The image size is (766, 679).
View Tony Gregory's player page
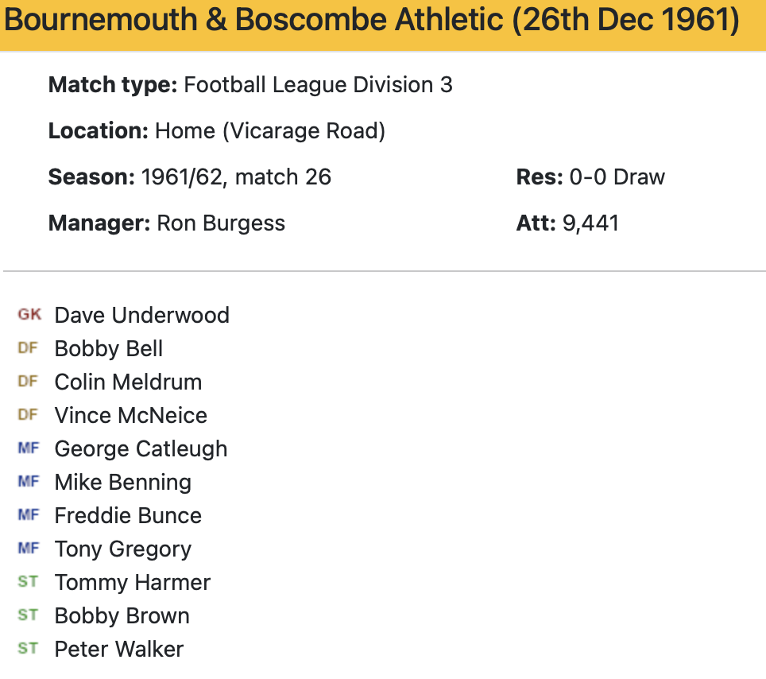[x=122, y=549]
